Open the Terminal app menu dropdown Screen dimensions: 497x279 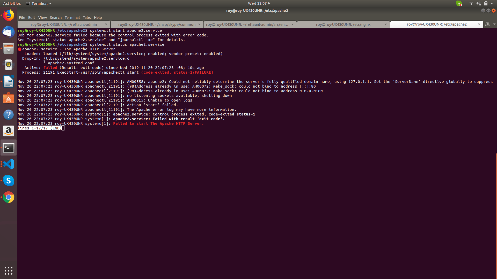[x=39, y=4]
